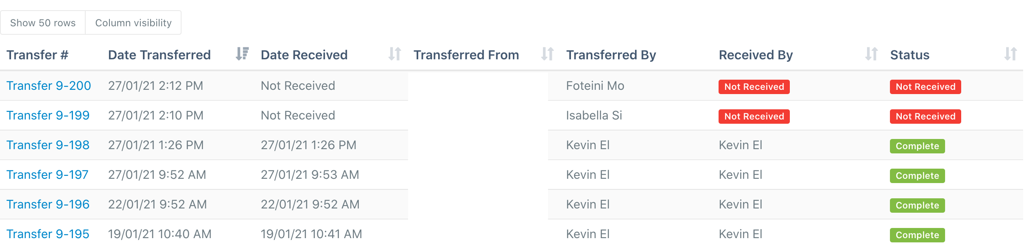The height and width of the screenshot is (250, 1035).
Task: Click Received By badge for Isabella Si row
Action: (754, 116)
